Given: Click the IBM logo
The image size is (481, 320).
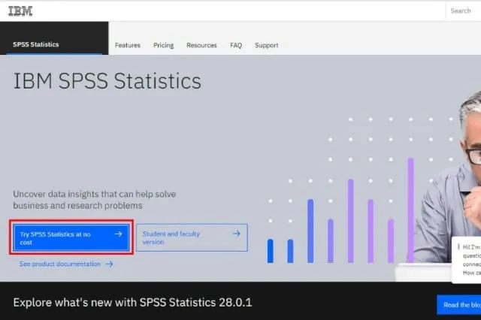Looking at the screenshot, I should click(20, 11).
